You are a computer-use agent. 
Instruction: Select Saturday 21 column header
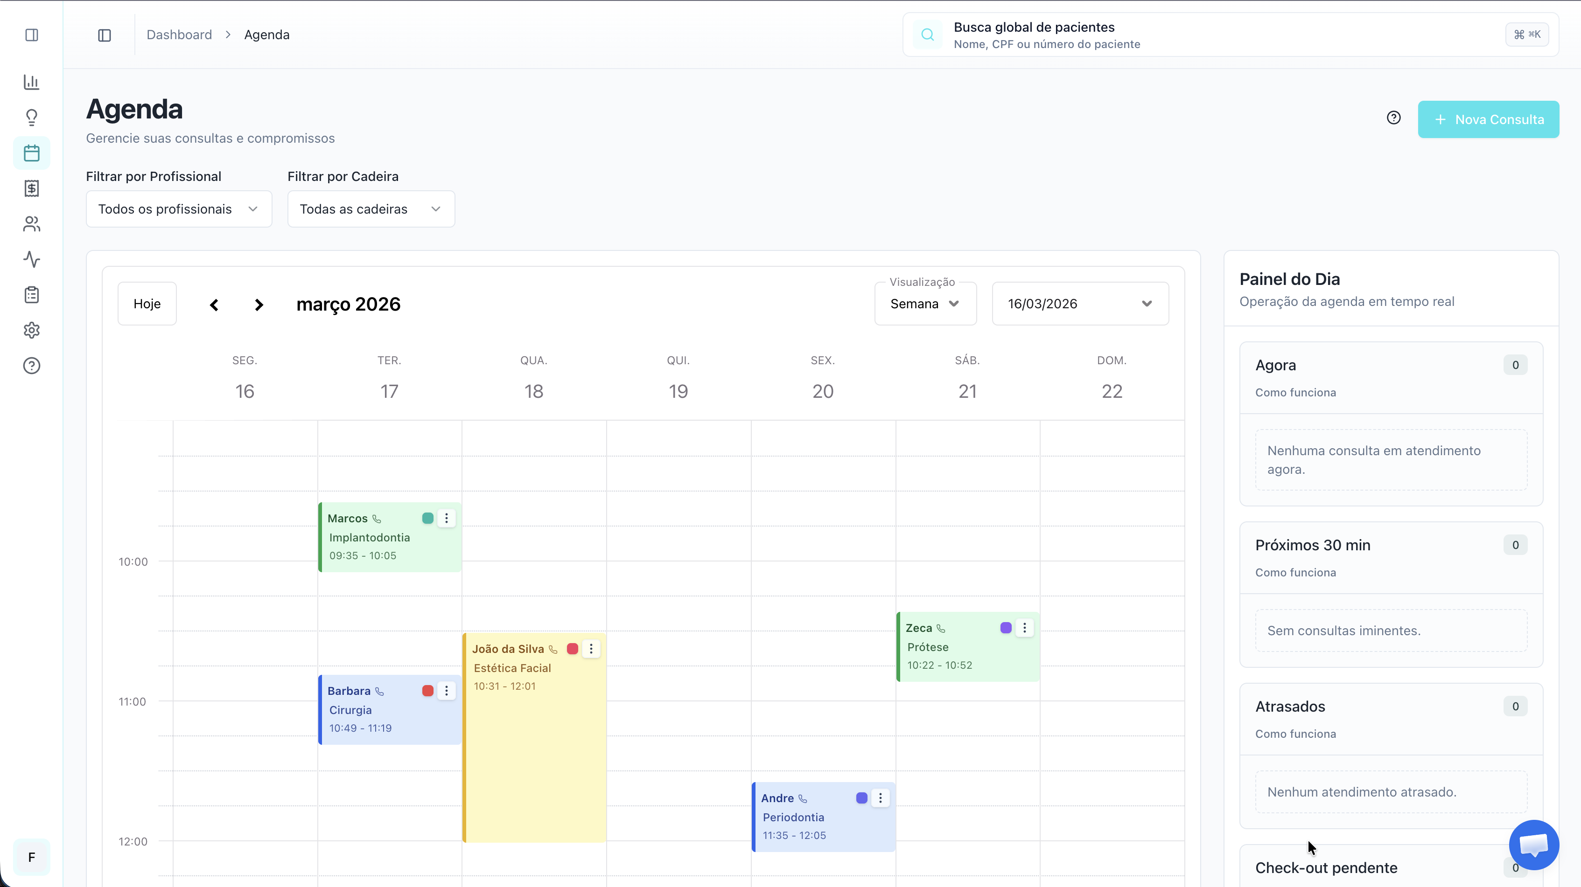(x=967, y=378)
